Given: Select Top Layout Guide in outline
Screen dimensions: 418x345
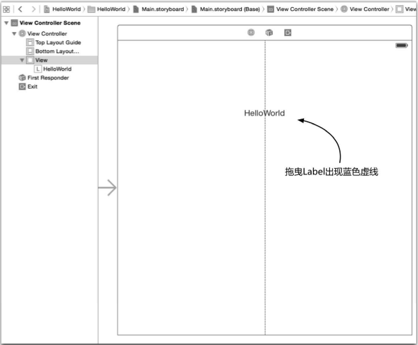Looking at the screenshot, I should pyautogui.click(x=58, y=42).
